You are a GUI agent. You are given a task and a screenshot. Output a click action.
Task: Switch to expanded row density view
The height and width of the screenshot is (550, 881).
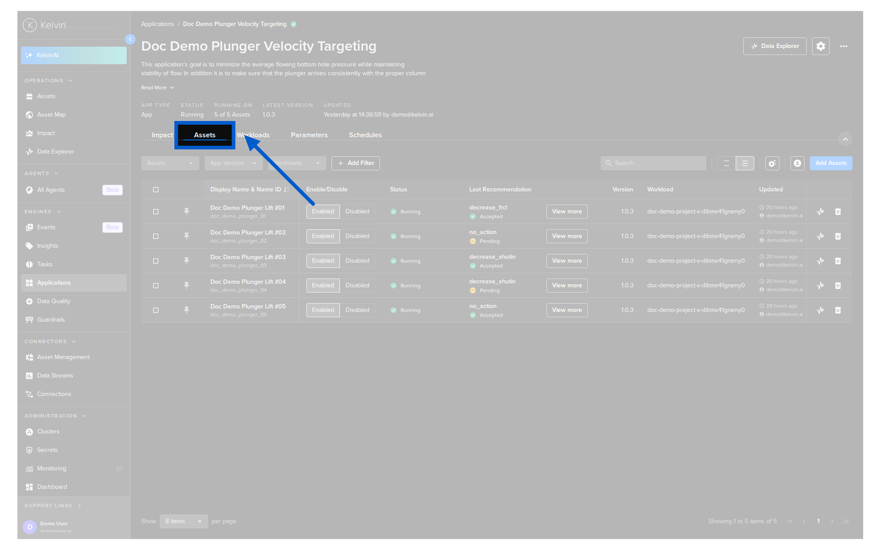click(745, 163)
